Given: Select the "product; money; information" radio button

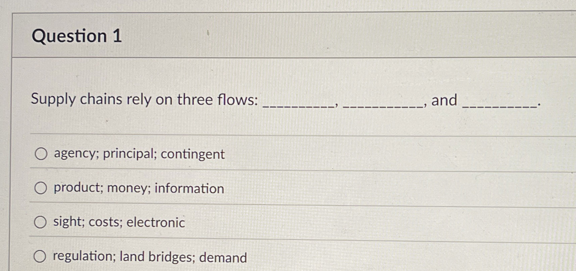Looking at the screenshot, I should pyautogui.click(x=41, y=188).
